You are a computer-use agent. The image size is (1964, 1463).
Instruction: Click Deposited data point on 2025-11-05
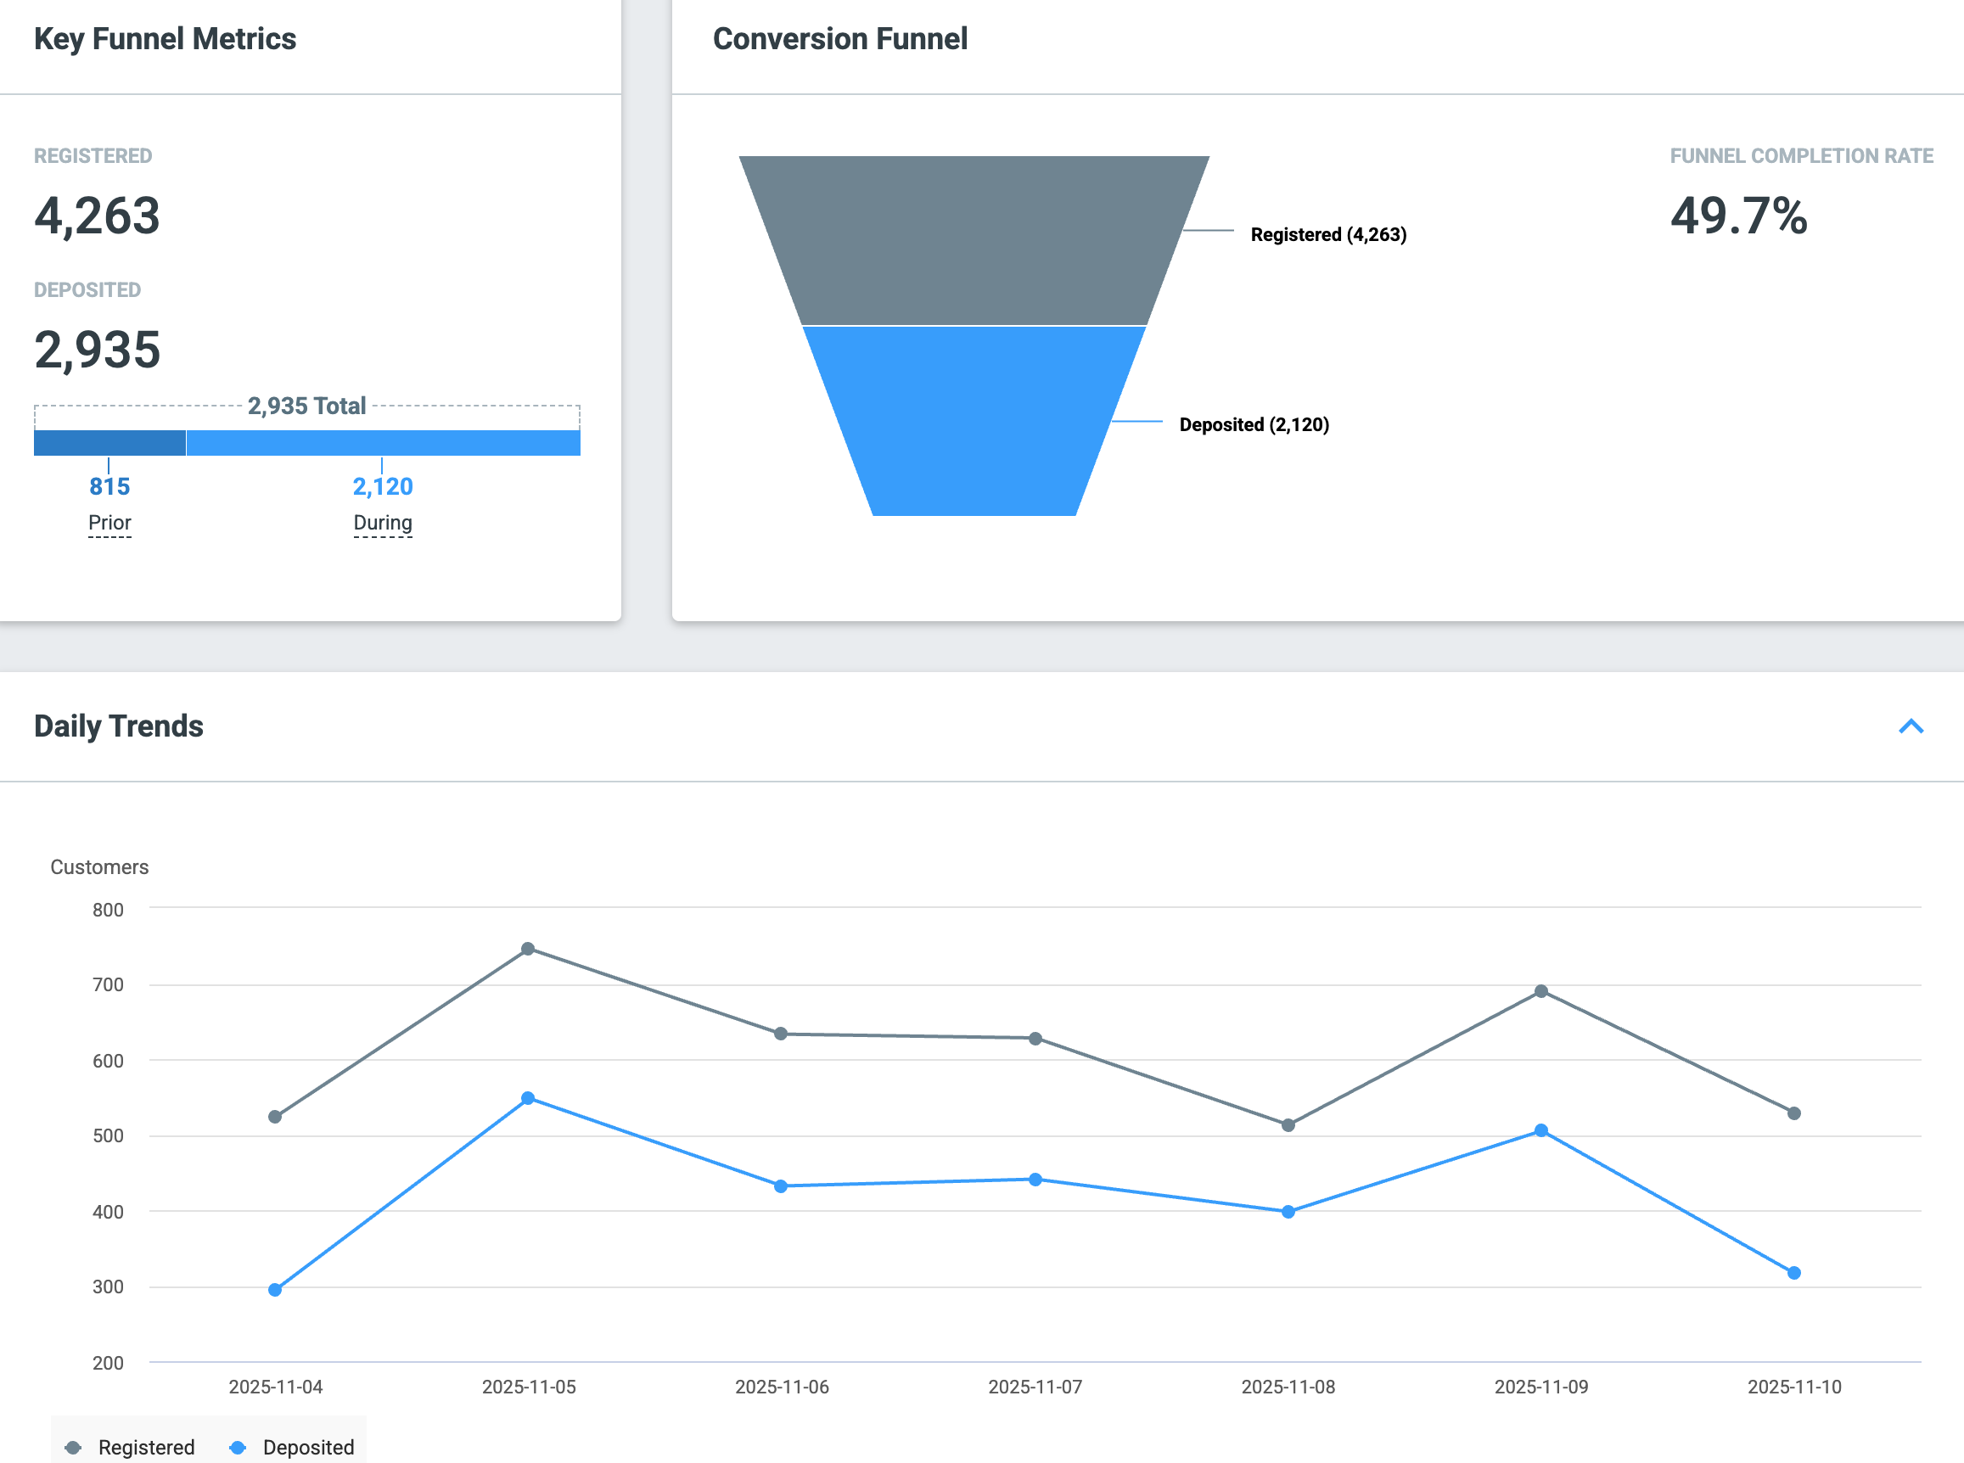tap(528, 1098)
